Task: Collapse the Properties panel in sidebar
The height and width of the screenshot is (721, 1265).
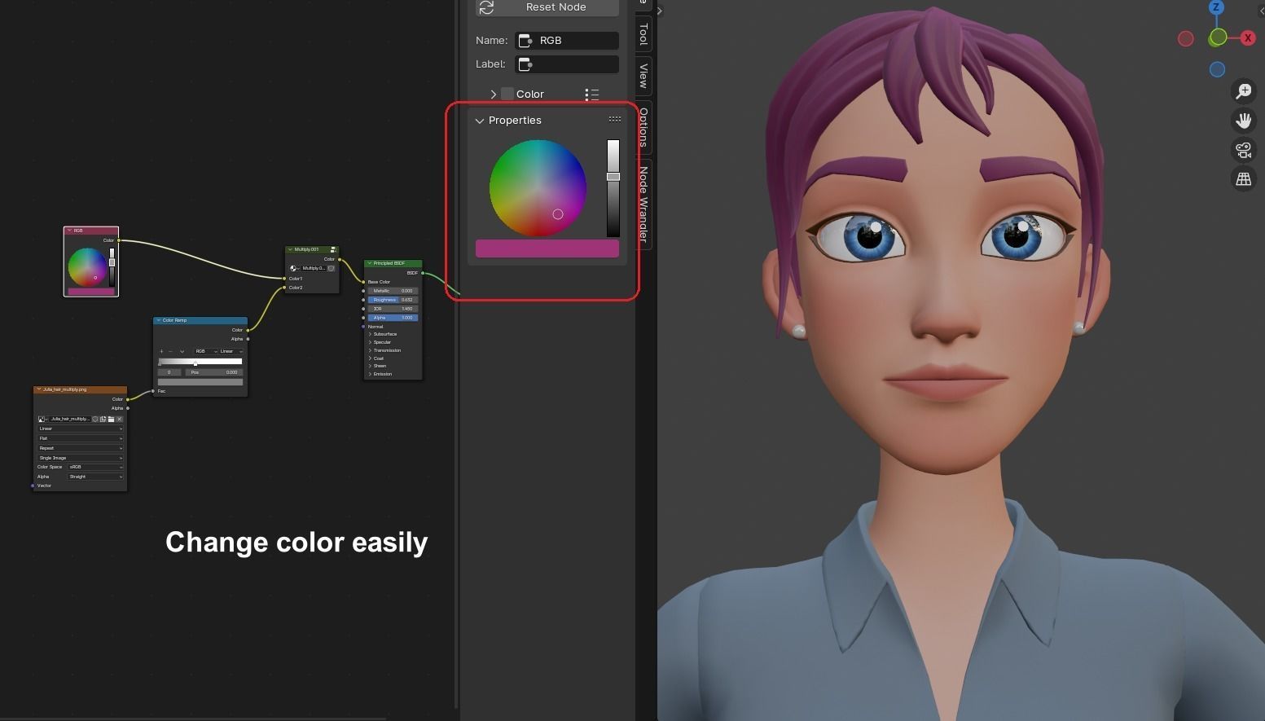Action: [x=480, y=121]
